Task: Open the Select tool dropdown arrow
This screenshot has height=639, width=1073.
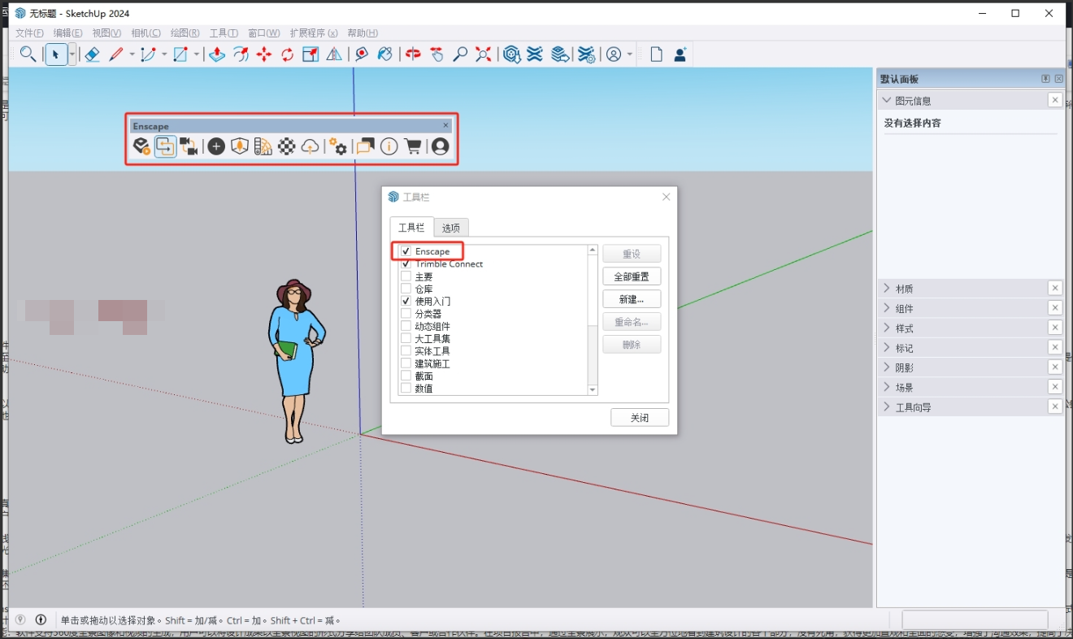Action: point(72,54)
